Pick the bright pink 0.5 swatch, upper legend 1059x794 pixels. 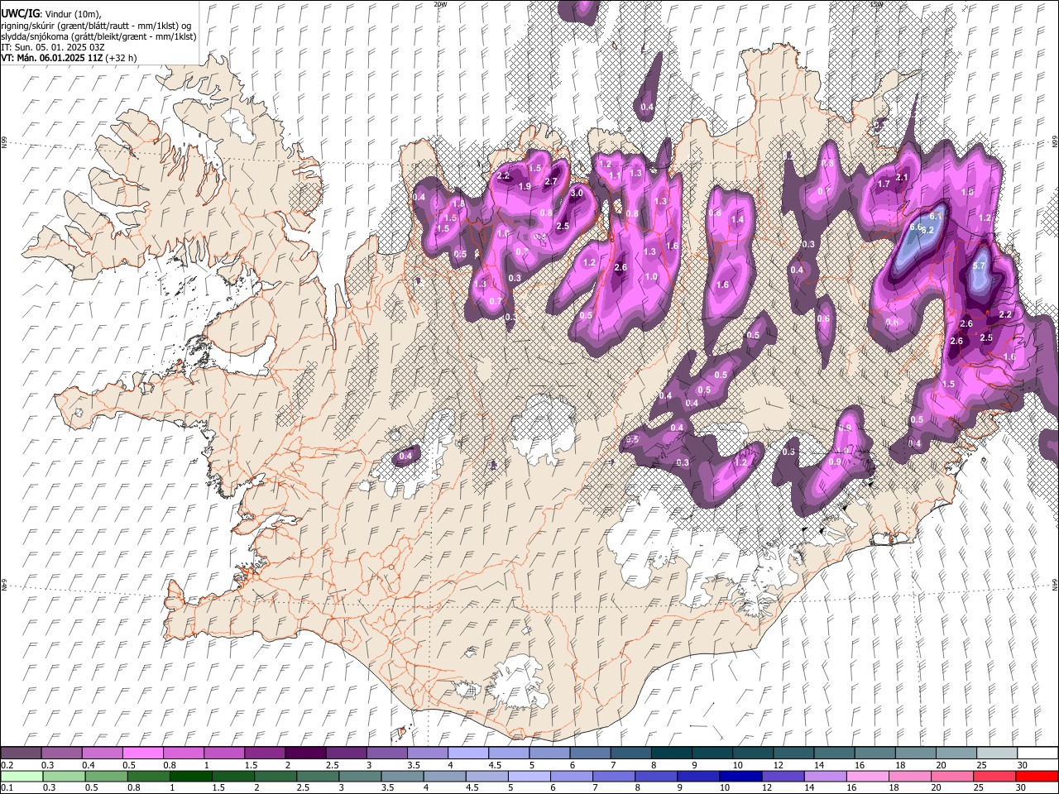click(x=142, y=753)
